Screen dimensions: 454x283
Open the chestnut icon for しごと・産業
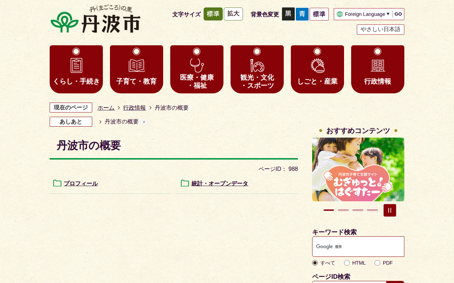pyautogui.click(x=317, y=65)
